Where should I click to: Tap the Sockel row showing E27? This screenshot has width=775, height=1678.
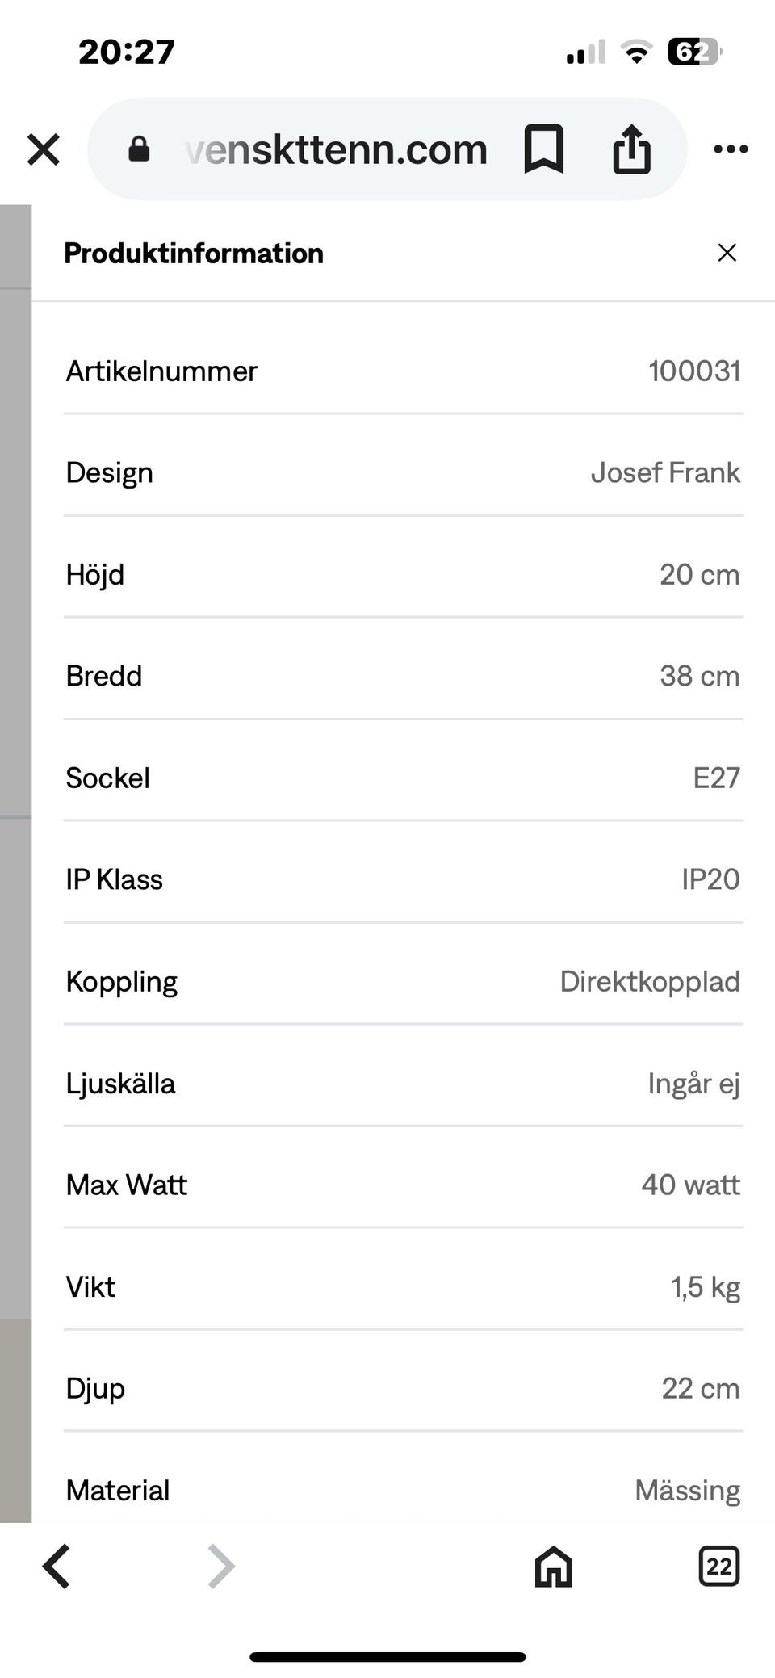click(x=402, y=778)
